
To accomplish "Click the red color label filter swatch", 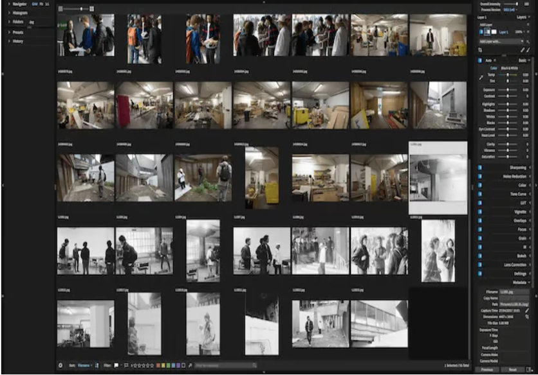I will pyautogui.click(x=158, y=365).
